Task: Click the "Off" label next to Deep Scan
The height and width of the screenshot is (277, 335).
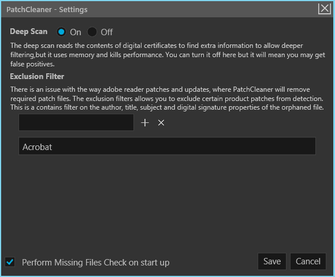Action: (107, 32)
